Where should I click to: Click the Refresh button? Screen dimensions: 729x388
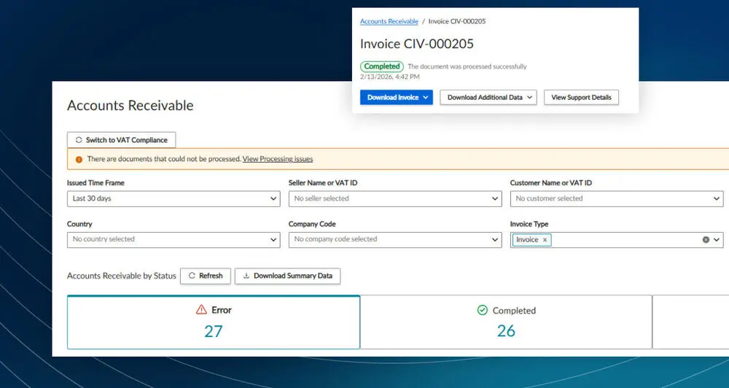pos(205,276)
